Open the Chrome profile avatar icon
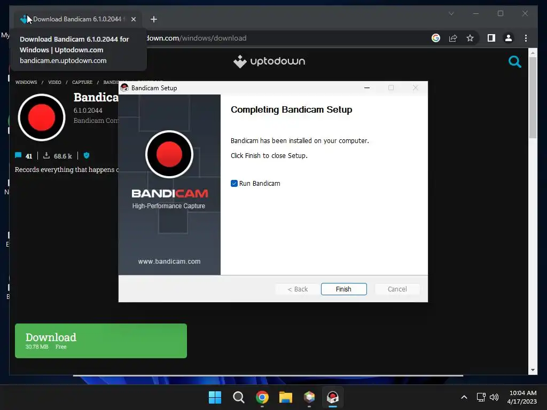The width and height of the screenshot is (547, 410). pos(509,38)
